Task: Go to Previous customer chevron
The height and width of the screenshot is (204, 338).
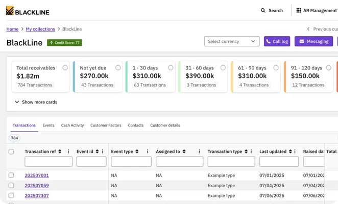Action: pyautogui.click(x=308, y=29)
